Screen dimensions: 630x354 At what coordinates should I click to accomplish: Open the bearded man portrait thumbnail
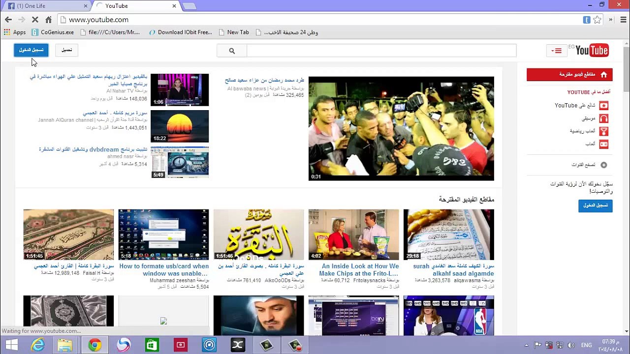[259, 315]
